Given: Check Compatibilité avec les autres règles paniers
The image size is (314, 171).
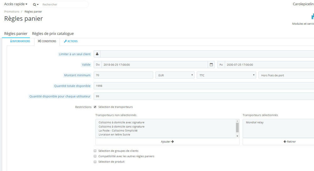Looking at the screenshot, I should pyautogui.click(x=95, y=156).
